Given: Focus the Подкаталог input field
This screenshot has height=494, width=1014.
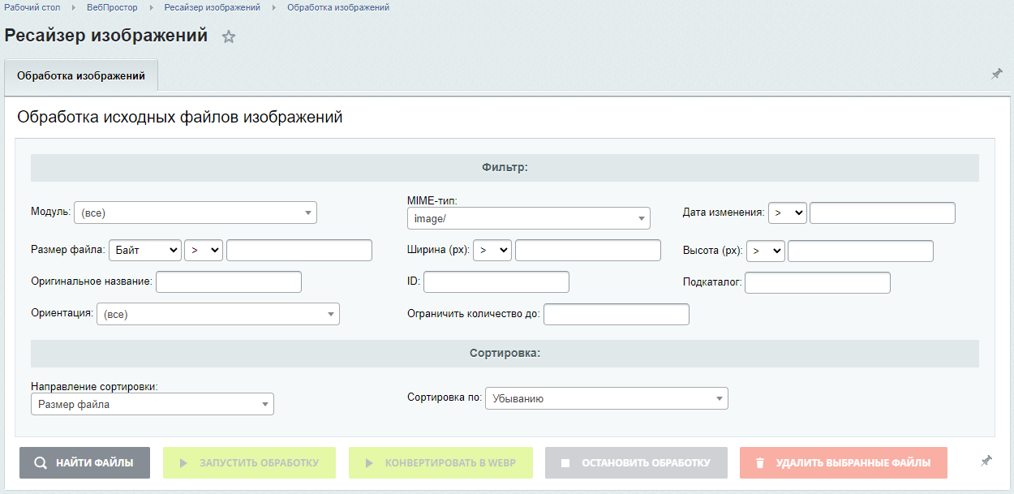Looking at the screenshot, I should tap(818, 283).
